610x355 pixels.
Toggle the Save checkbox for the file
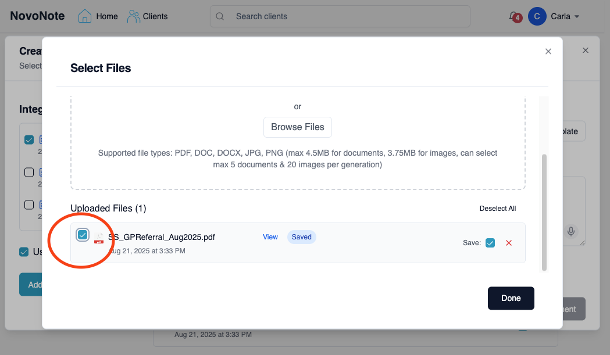click(490, 243)
